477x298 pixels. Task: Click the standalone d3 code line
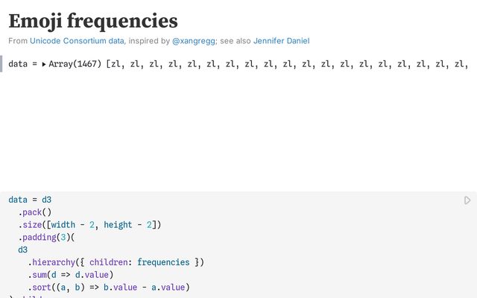pyautogui.click(x=23, y=250)
